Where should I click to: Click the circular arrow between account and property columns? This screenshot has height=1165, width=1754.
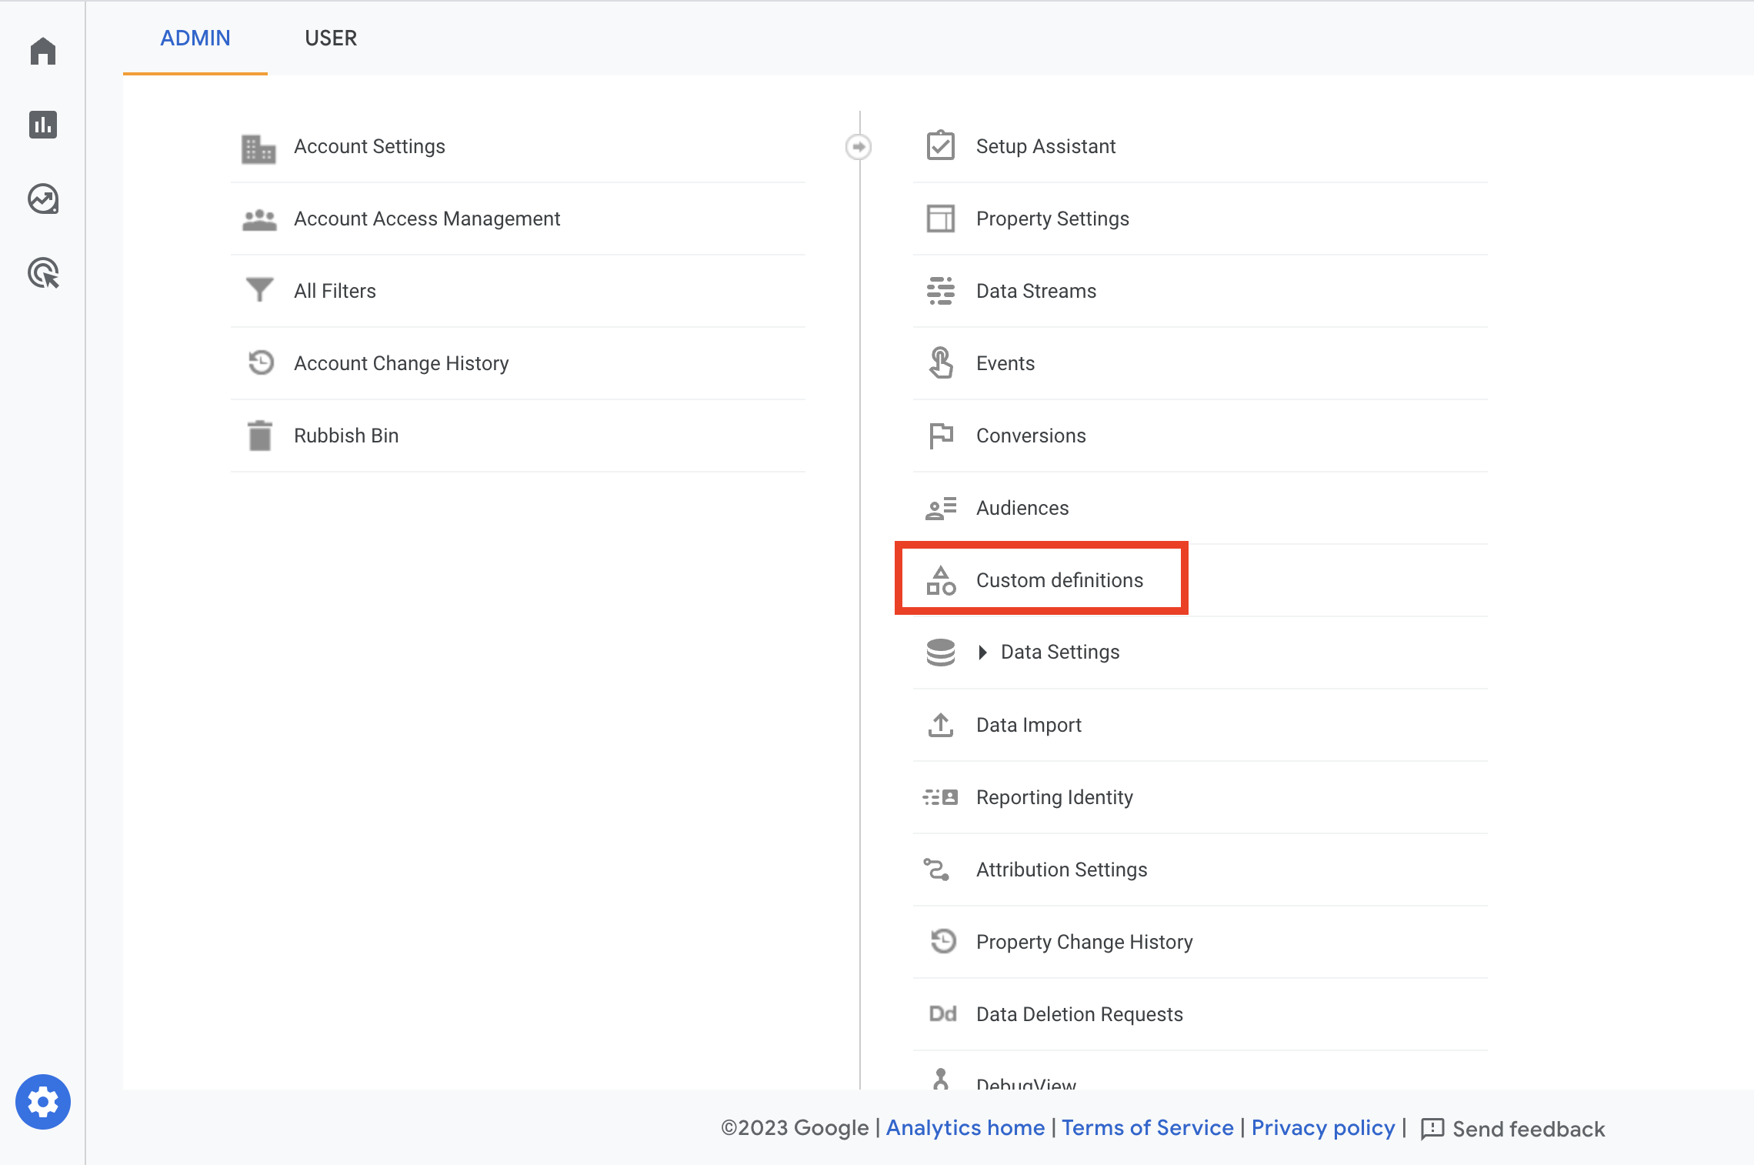(x=859, y=146)
